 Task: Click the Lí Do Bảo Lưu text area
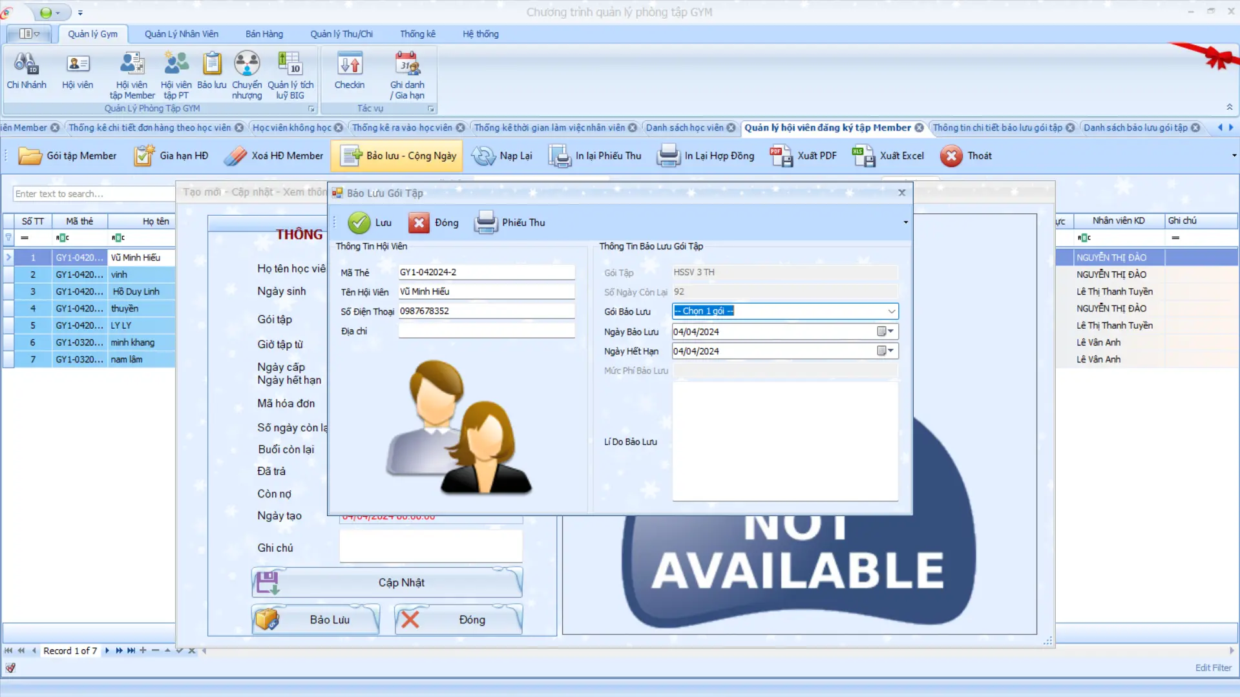click(x=784, y=441)
